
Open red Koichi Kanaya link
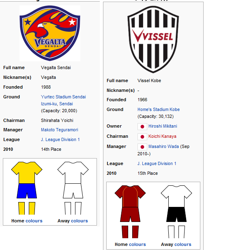(x=162, y=136)
